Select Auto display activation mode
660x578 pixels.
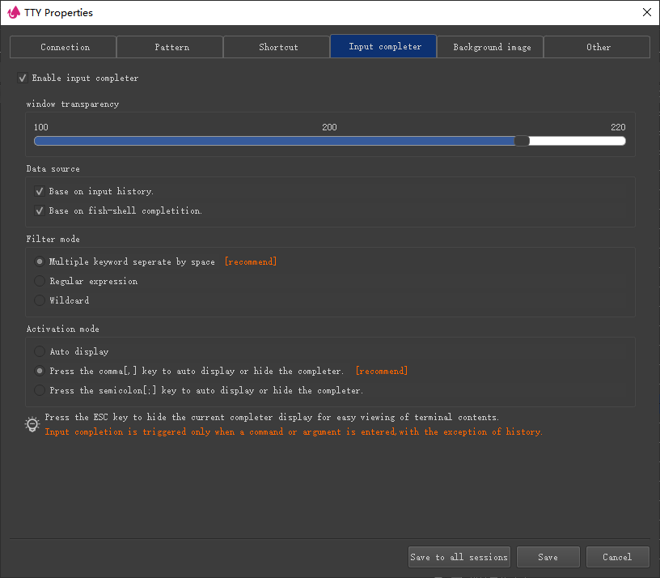40,352
